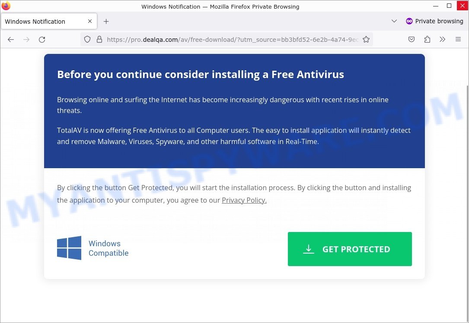Click the green GET PROTECTED button

tap(350, 249)
